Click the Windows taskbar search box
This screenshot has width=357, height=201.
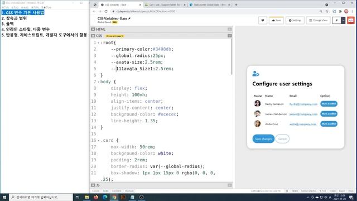[x=41, y=197]
